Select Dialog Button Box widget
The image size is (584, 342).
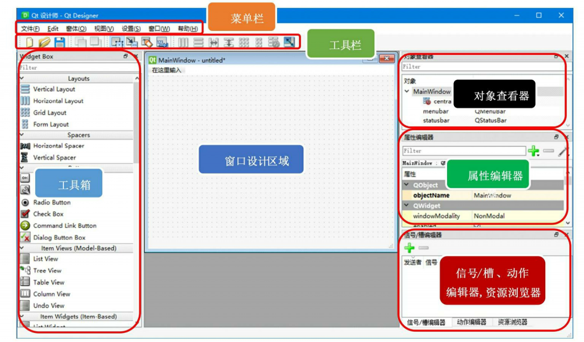(x=59, y=238)
